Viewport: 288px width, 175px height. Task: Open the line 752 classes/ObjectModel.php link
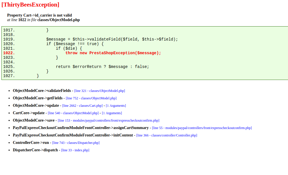(x=91, y=98)
